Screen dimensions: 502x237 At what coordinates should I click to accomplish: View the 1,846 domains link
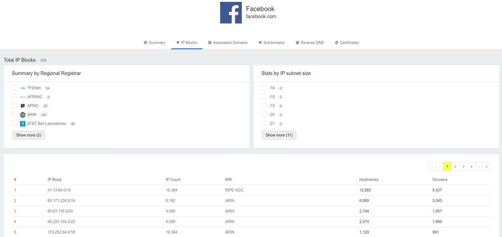[437, 222]
